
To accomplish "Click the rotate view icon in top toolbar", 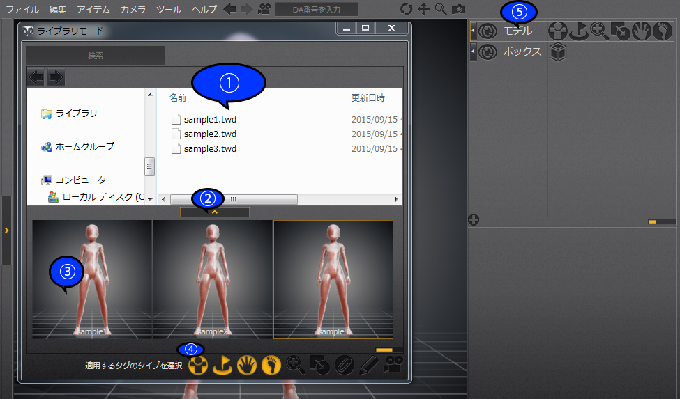I will [x=406, y=9].
